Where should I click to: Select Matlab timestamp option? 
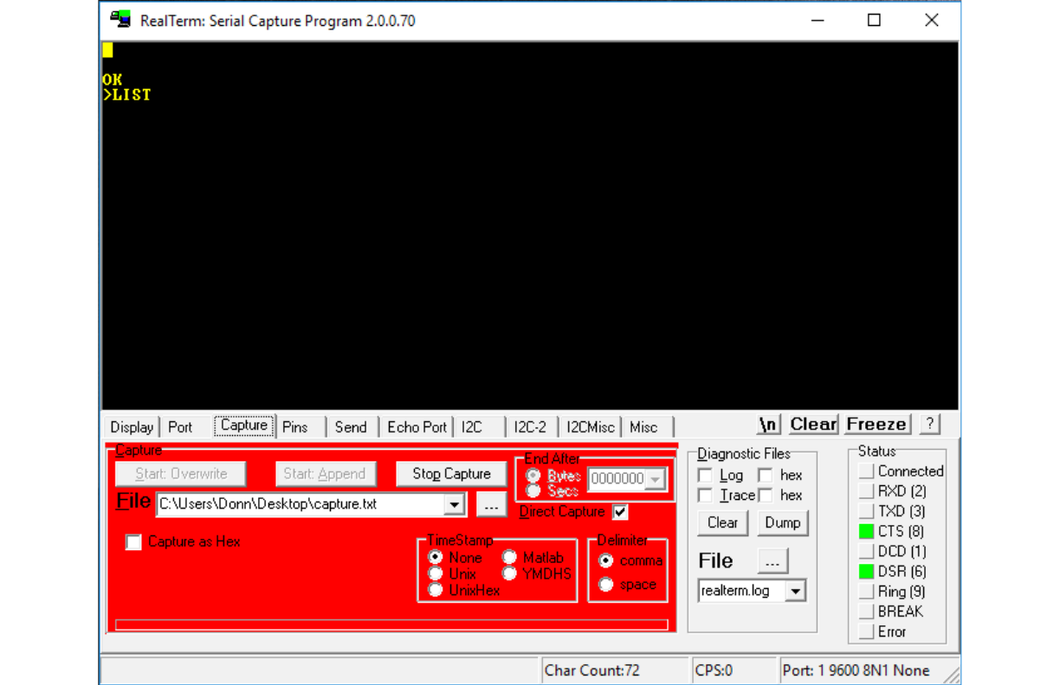click(x=510, y=558)
